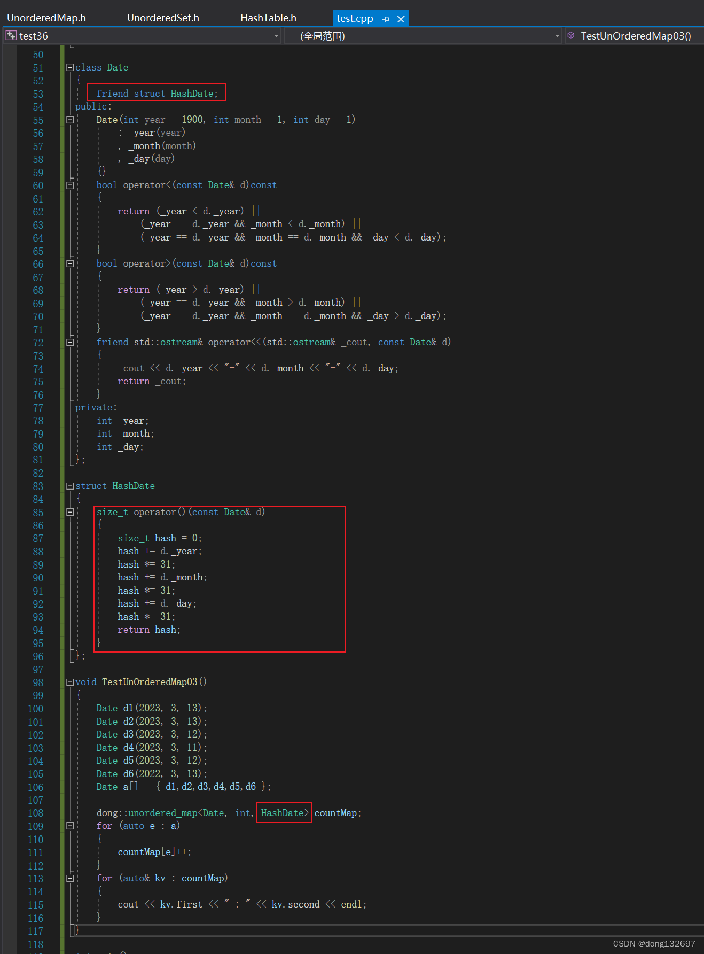Collapse the operator> function

pos(69,263)
